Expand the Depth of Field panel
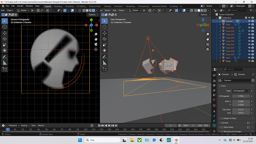 pos(220,118)
